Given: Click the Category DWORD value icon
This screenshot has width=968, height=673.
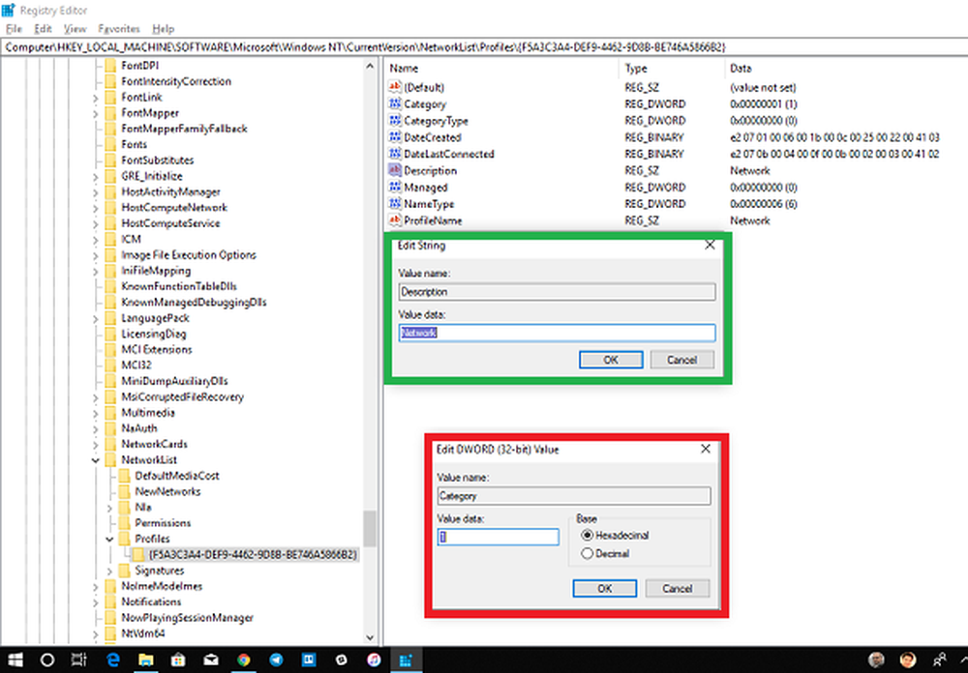Looking at the screenshot, I should click(x=395, y=104).
